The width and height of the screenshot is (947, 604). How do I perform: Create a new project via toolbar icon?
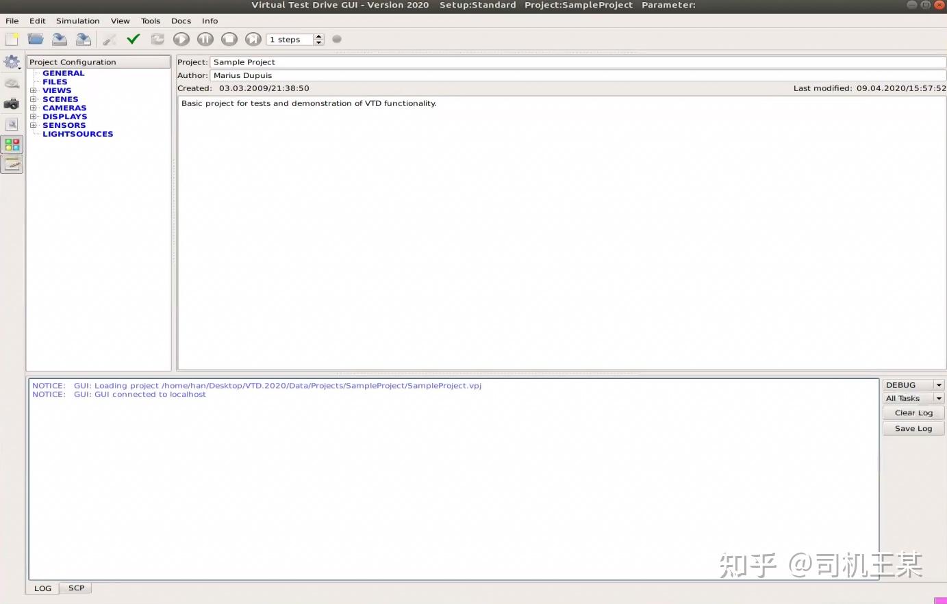click(11, 39)
